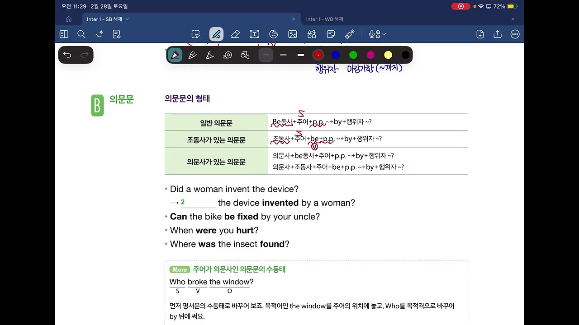Tap the cell 조동사가 있는 의문문
The image size is (579, 325).
click(216, 140)
